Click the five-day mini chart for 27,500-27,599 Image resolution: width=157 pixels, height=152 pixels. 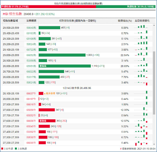[x=141, y=126]
